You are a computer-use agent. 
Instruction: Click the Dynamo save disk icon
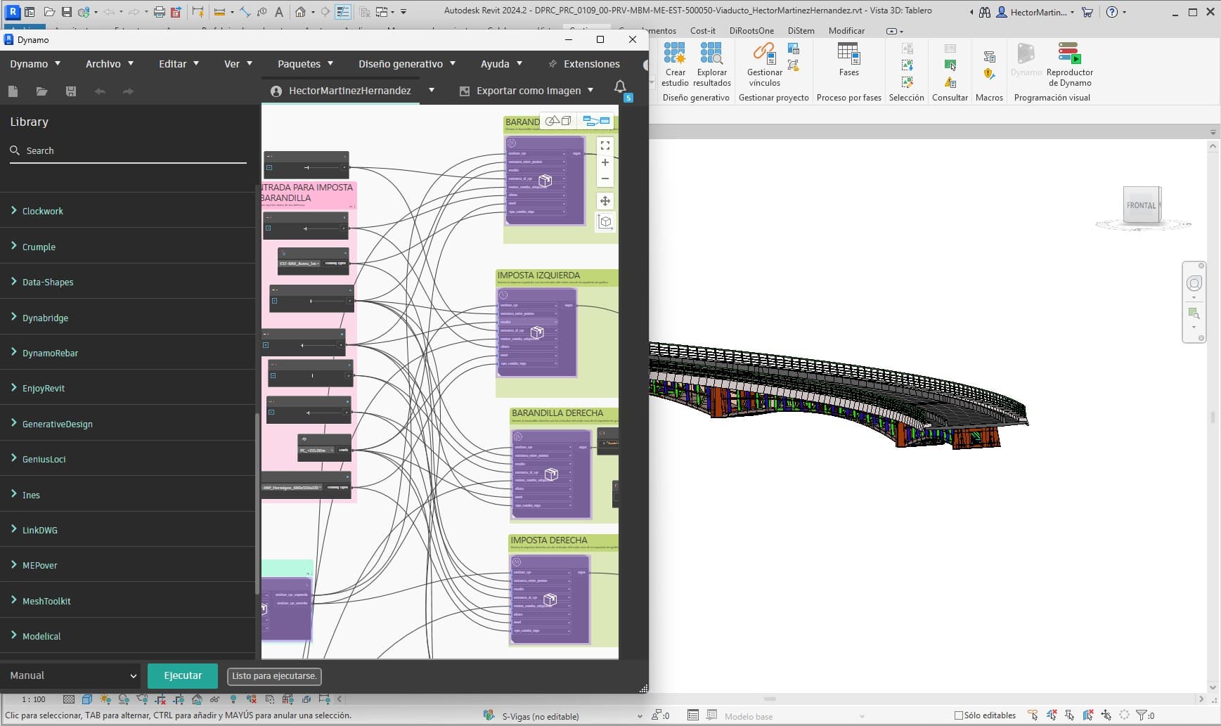[71, 91]
